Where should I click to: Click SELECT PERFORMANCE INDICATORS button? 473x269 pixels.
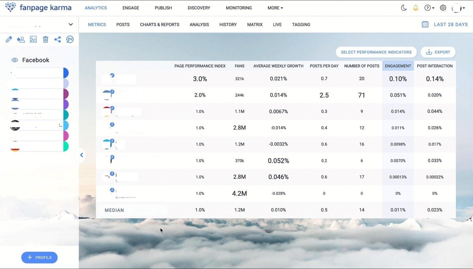[376, 52]
